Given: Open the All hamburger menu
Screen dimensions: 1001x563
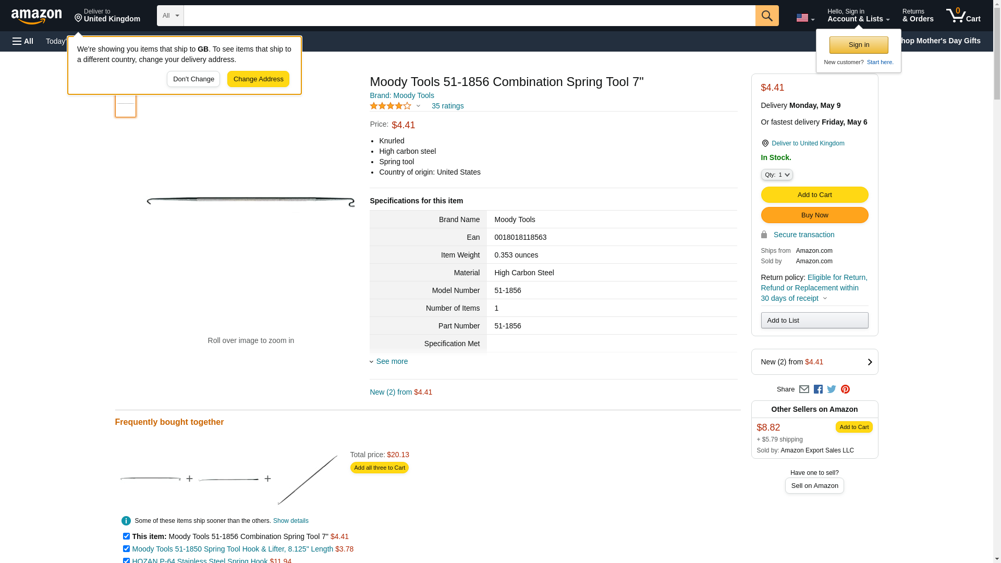Looking at the screenshot, I should point(23,41).
